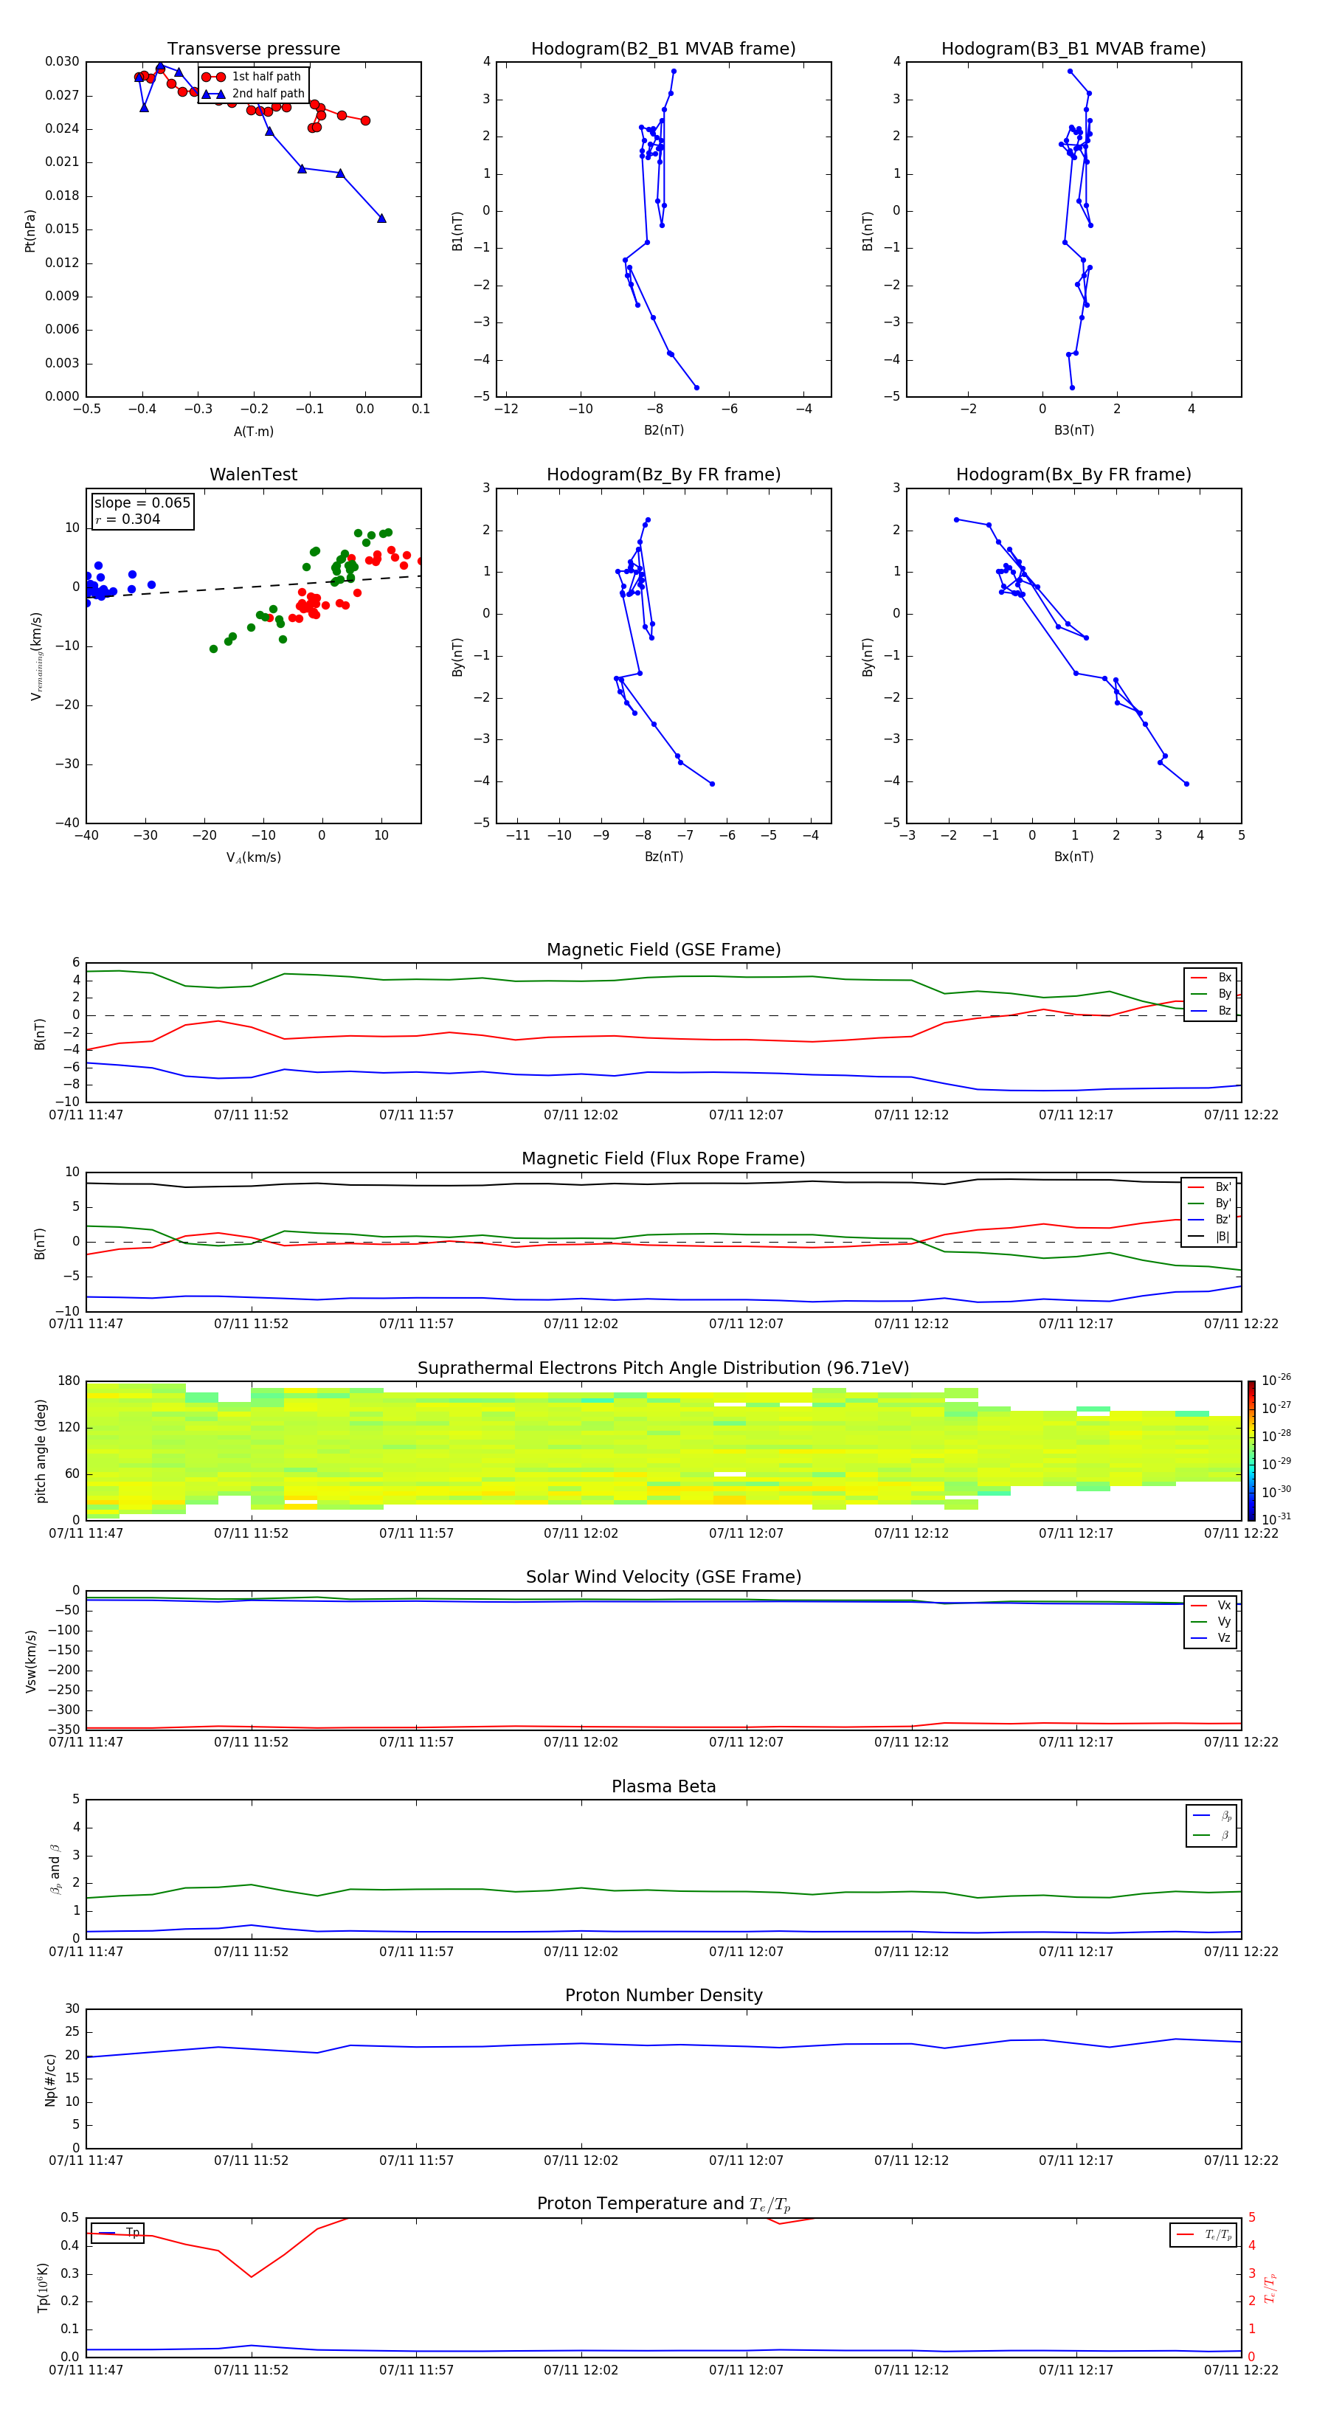1328x2435 pixels.
Task: Click the 'Hodogram(B2_B1 MVAB frame)' title
Action: pos(663,49)
